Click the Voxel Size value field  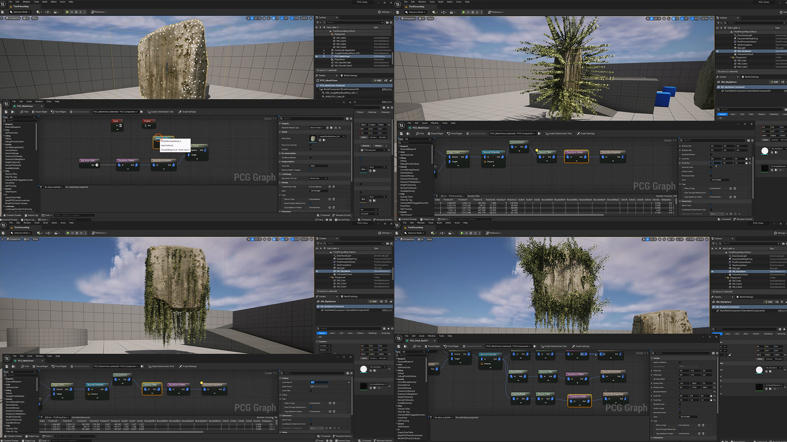pos(318,166)
